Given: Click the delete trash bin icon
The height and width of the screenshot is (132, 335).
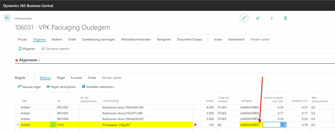Looking at the screenshot, I should [x=286, y=18].
